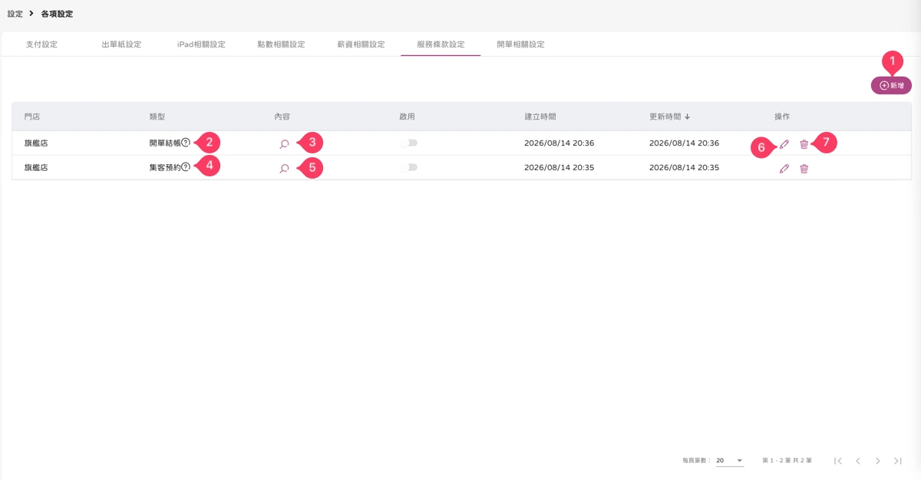
Task: Switch to the 點數相關設定 tab
Action: (x=281, y=44)
